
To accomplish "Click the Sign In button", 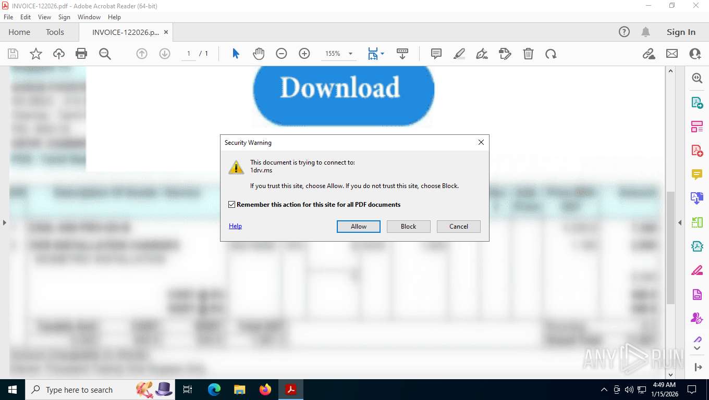I will tap(681, 32).
